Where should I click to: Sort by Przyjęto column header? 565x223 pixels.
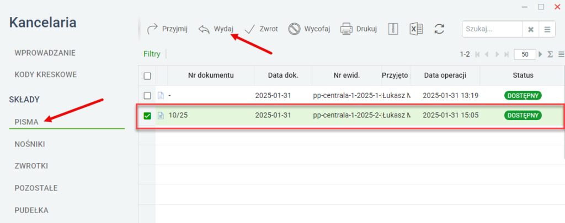395,75
